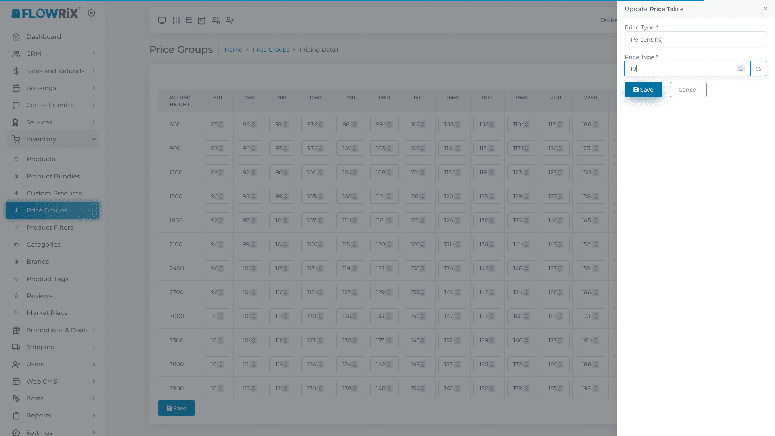Click the grid window icon in toolbar
The width and height of the screenshot is (775, 436).
(x=189, y=20)
